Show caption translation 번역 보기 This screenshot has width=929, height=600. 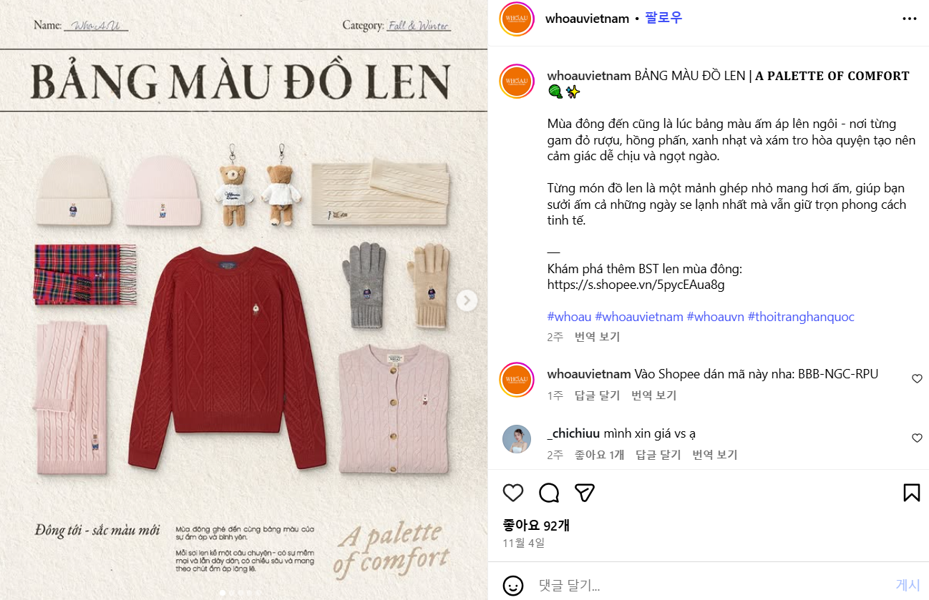(x=597, y=337)
